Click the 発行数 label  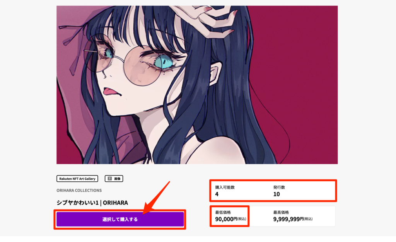[279, 187]
